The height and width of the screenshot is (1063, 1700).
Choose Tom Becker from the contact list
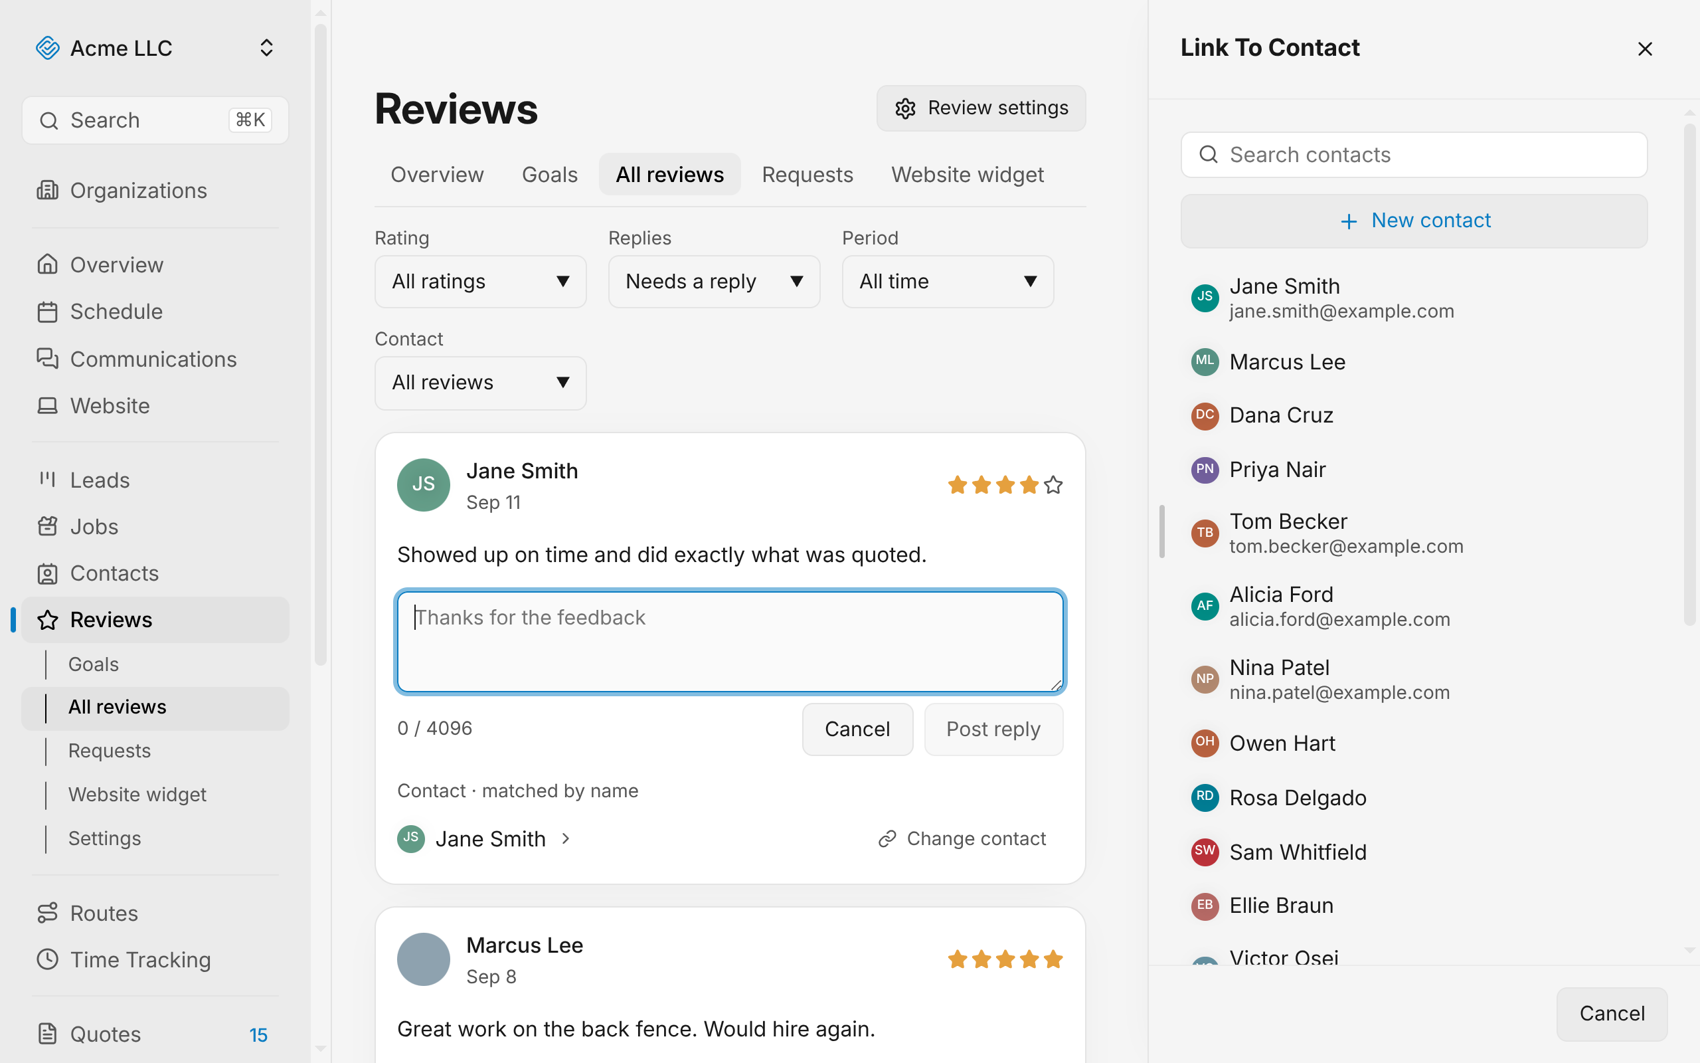coord(1413,533)
